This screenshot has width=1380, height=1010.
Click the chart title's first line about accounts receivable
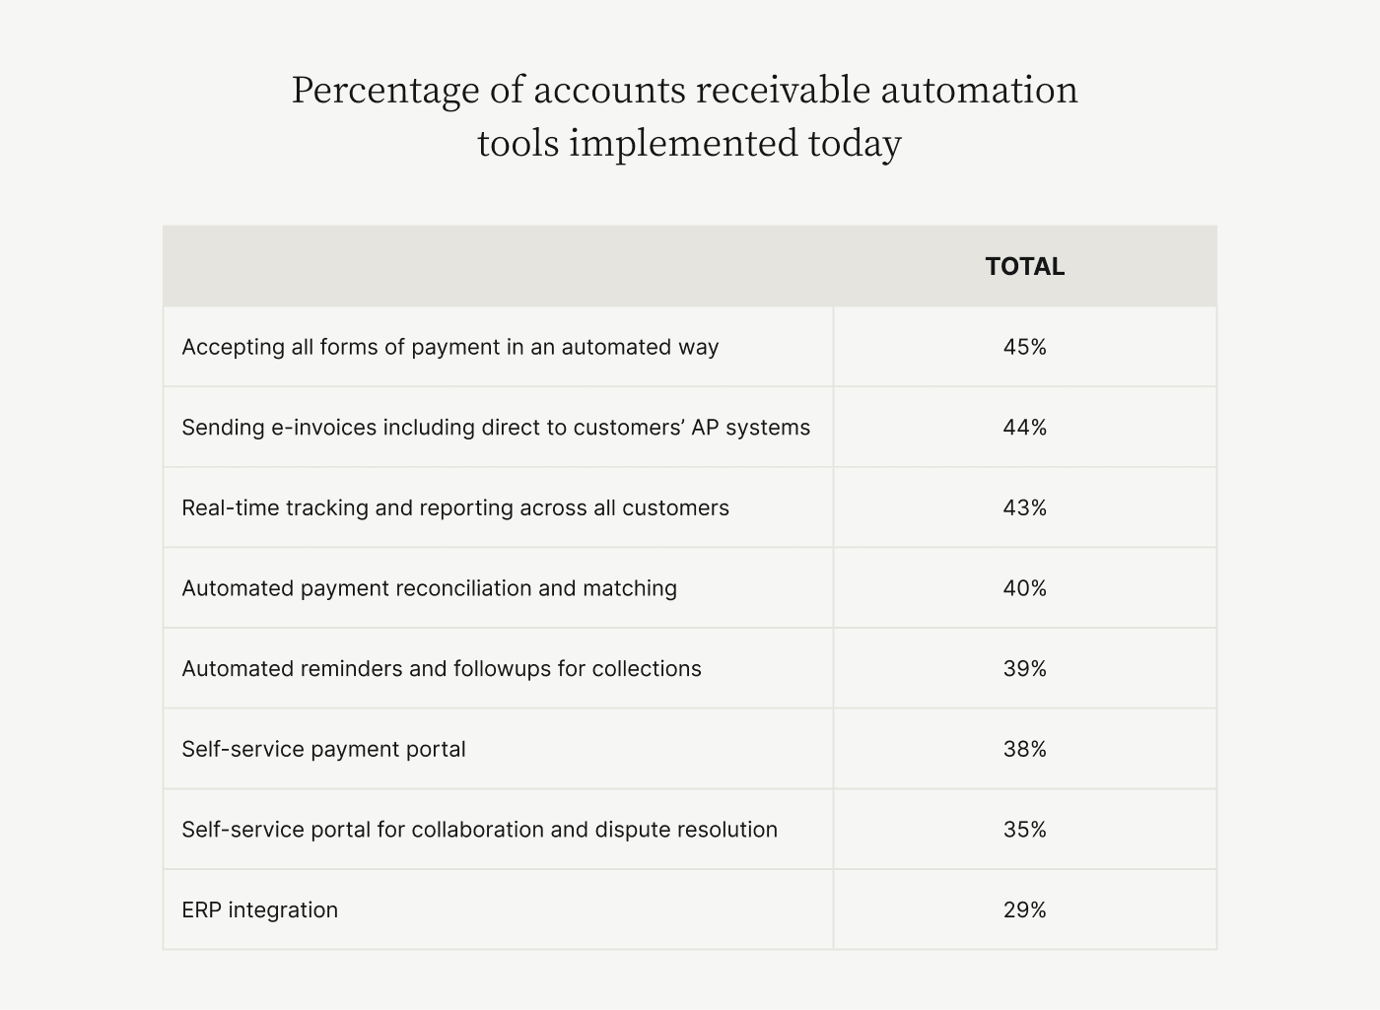tap(684, 90)
